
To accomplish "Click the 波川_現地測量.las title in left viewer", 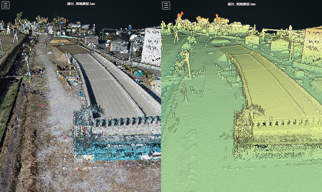I will tap(81, 4).
